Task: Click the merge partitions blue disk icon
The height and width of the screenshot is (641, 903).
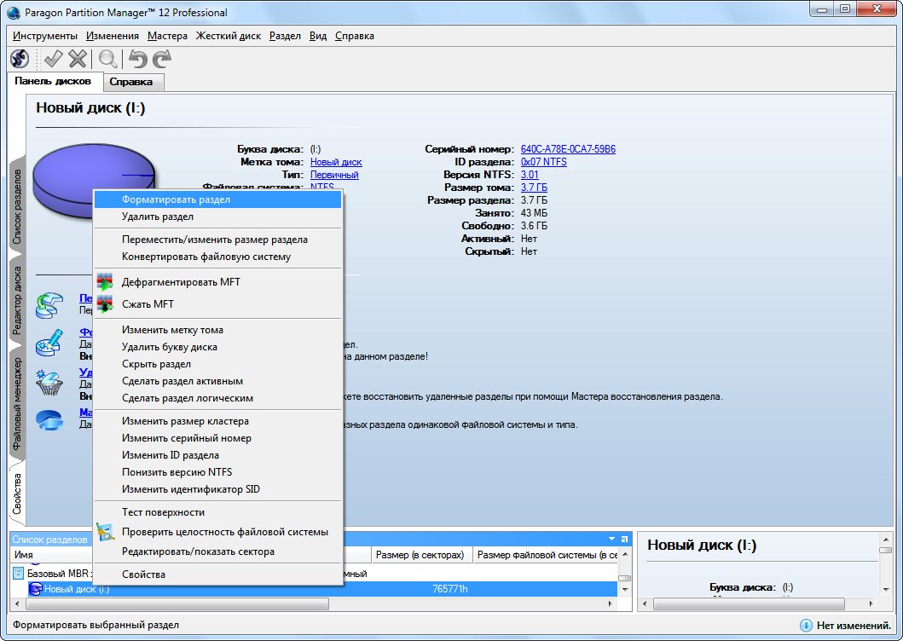Action: click(x=49, y=420)
